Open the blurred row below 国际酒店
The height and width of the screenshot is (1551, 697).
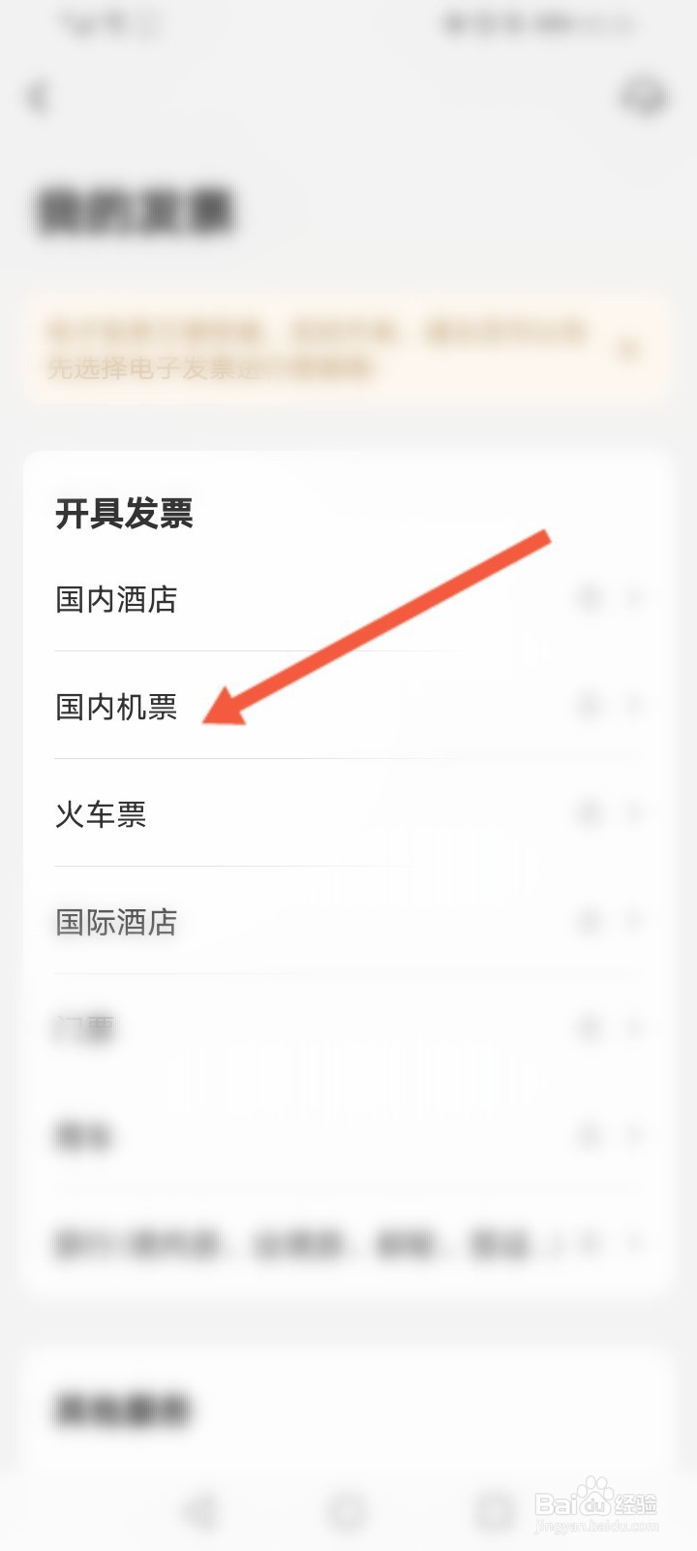(348, 1029)
